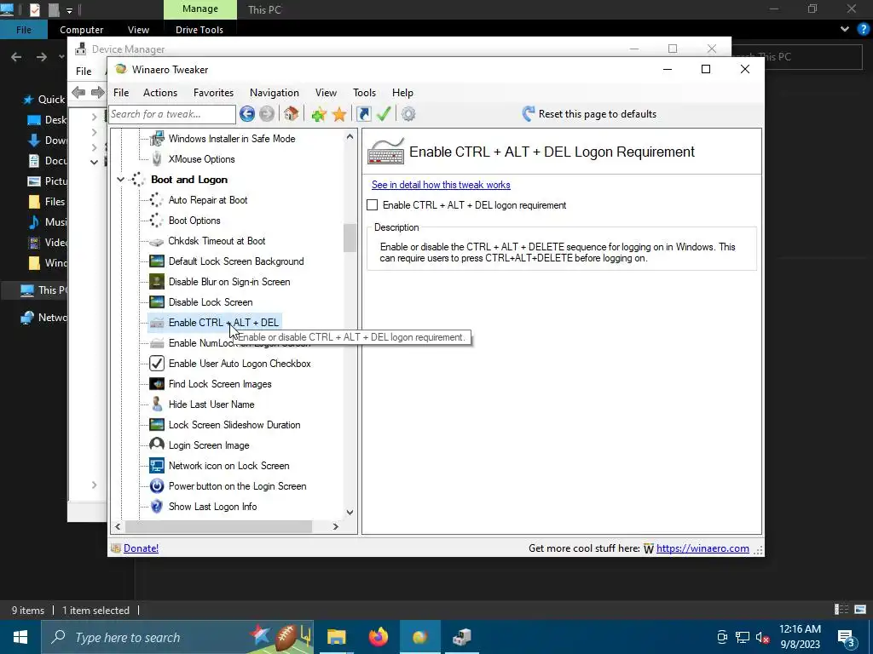Open the Winaero View menu

(326, 93)
